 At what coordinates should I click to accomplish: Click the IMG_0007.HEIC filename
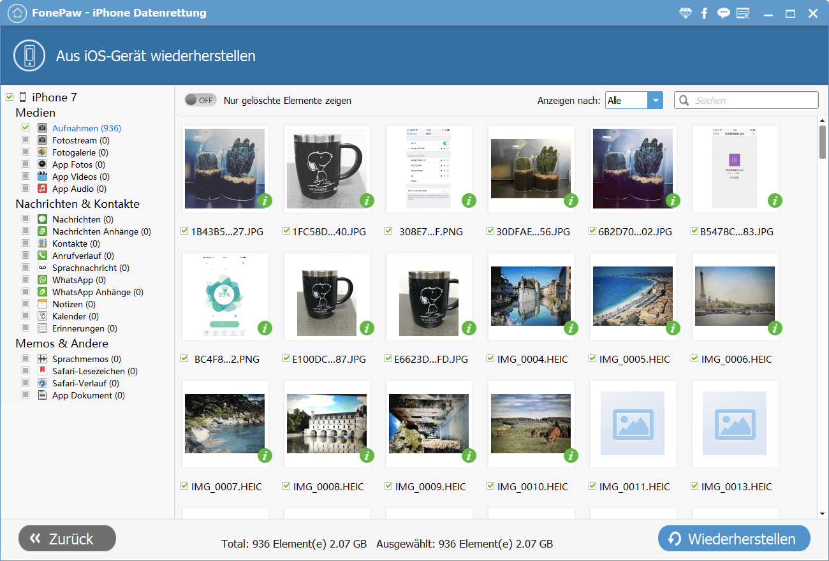(x=226, y=486)
